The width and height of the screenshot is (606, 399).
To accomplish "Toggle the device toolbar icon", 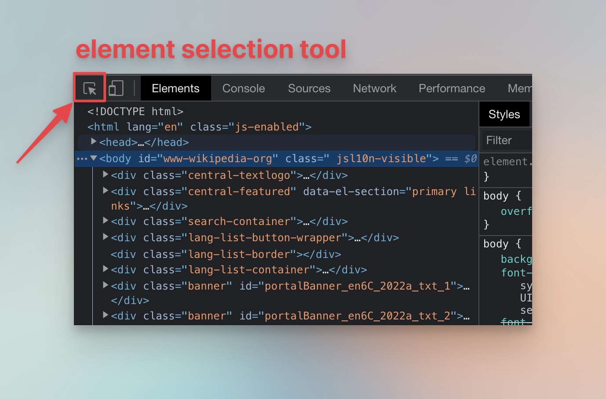I will [x=116, y=88].
